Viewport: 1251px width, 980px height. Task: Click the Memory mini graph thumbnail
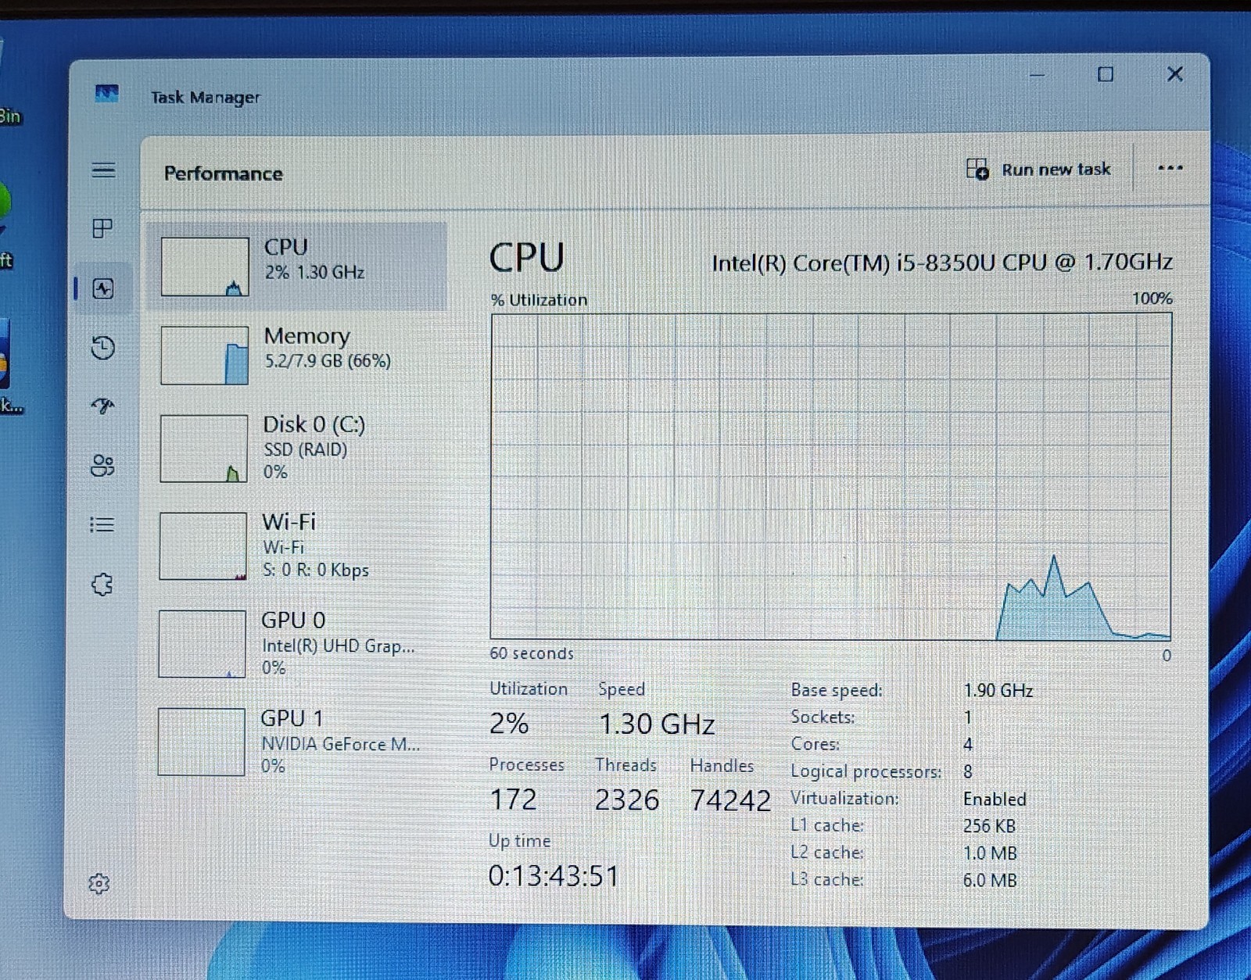(205, 356)
